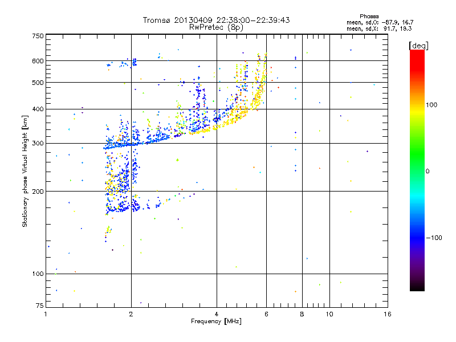Viewport: 456px width, 342px height.
Task: Click the plot title 'Tromsø 20130409 22:38:00-22:39:43'
Action: [216, 20]
